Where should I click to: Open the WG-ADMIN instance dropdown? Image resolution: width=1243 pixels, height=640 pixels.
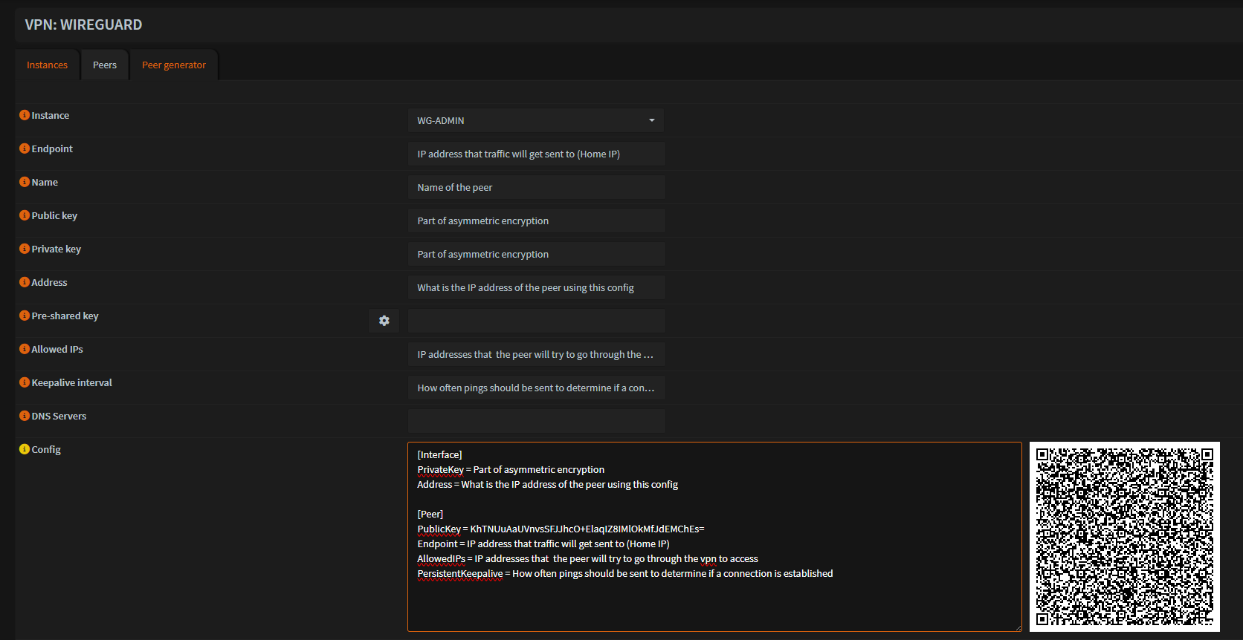[536, 120]
